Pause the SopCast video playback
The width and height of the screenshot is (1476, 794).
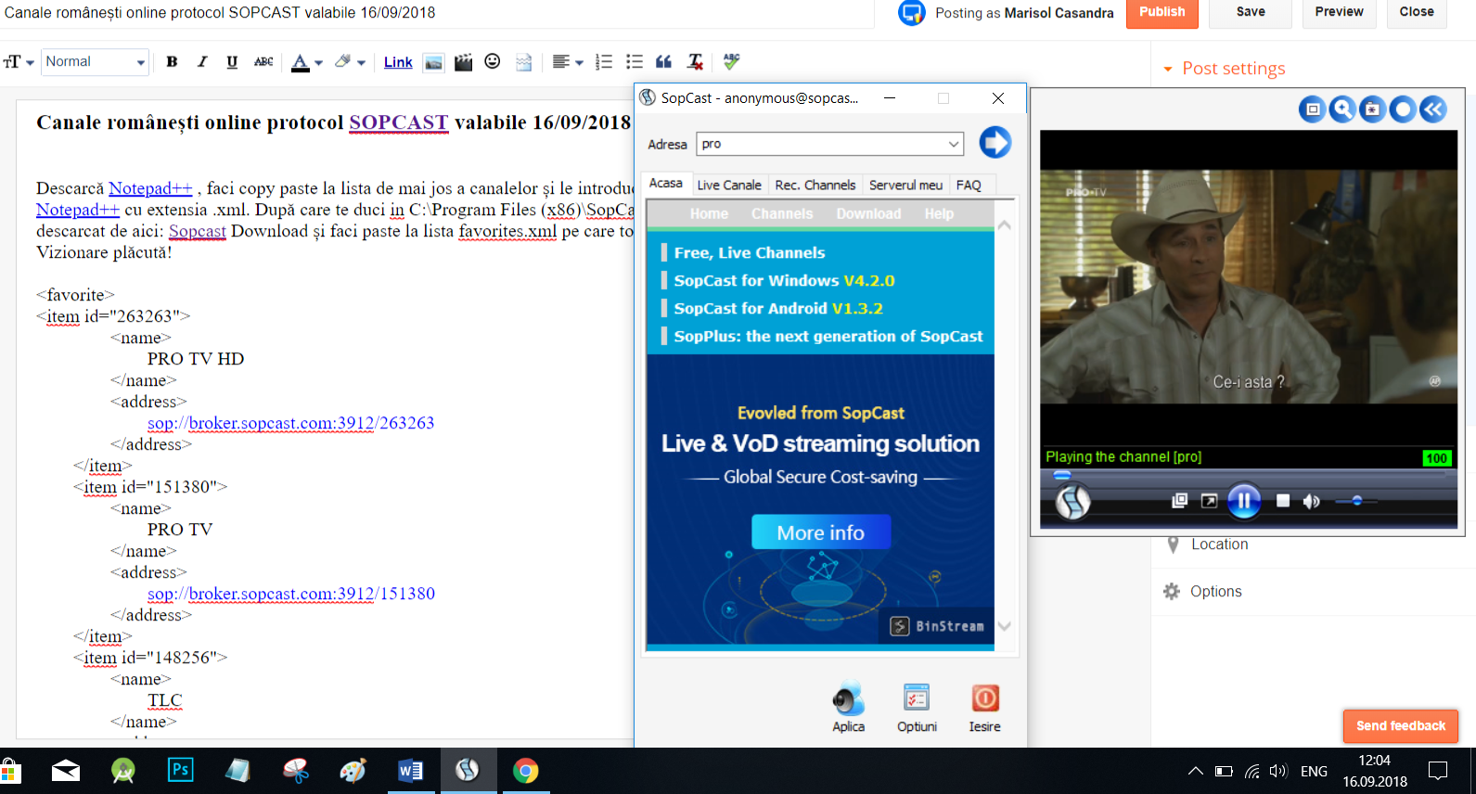[x=1244, y=501]
